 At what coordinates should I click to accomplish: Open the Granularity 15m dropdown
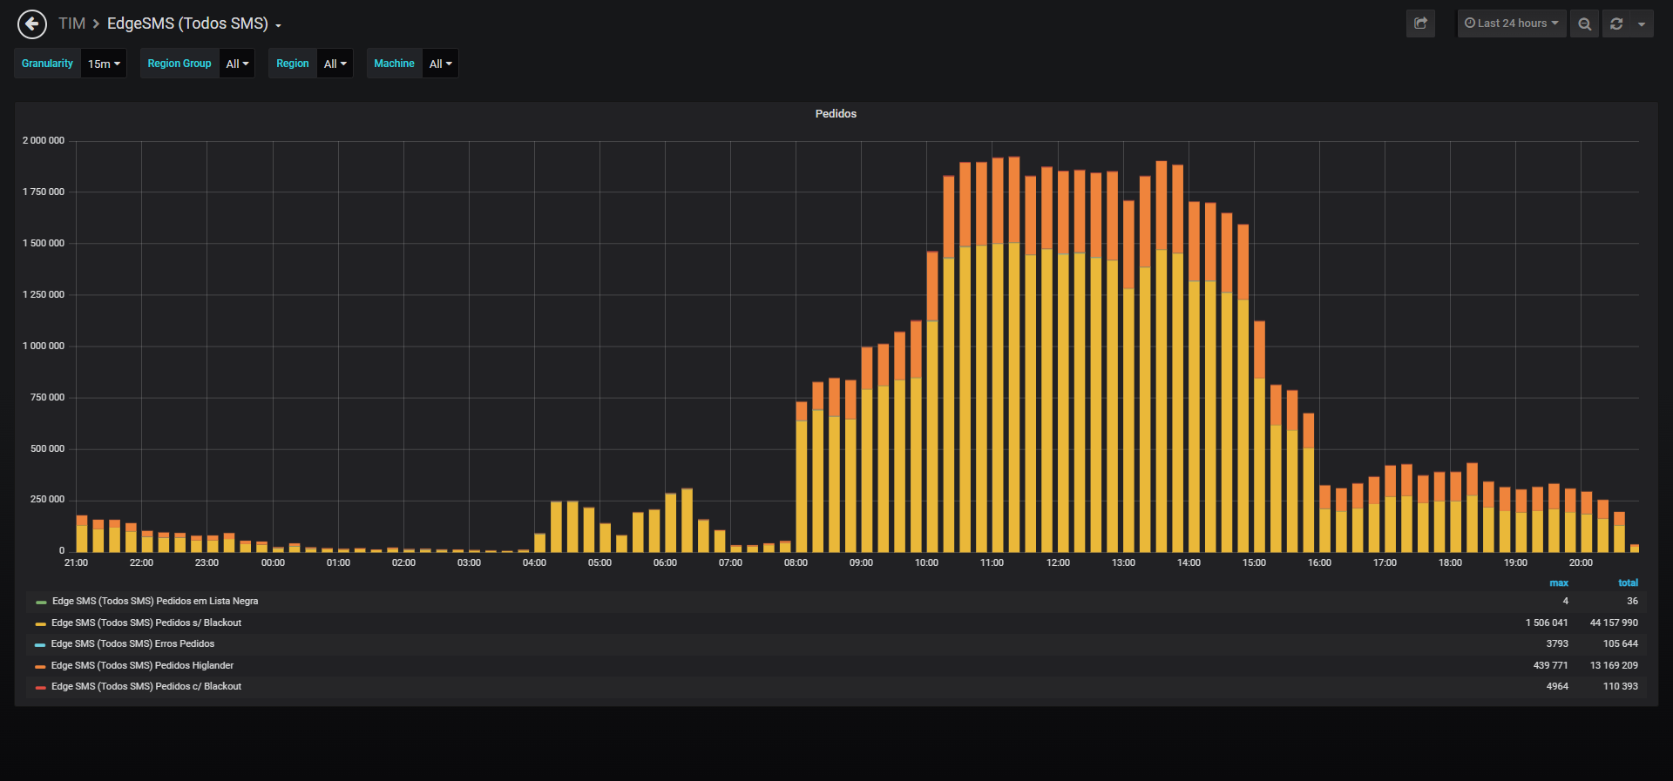(104, 64)
